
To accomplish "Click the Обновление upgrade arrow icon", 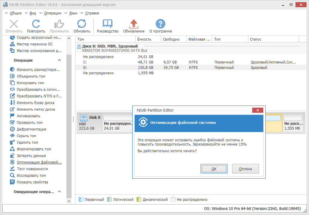I will click(x=134, y=24).
